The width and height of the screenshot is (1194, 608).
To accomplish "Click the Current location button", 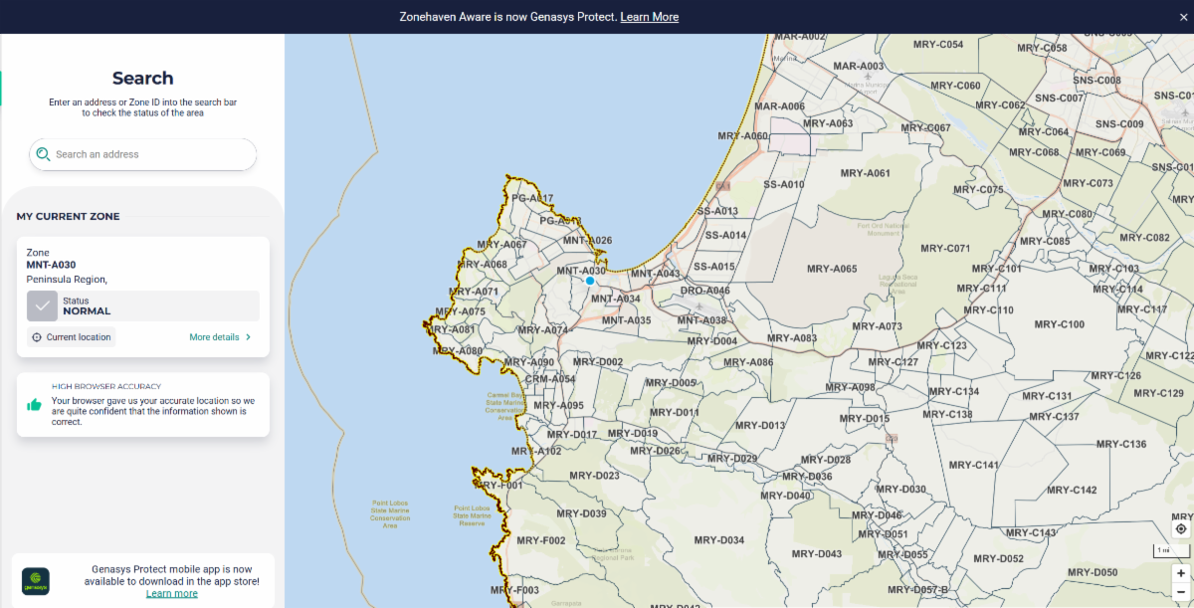I will coord(72,337).
